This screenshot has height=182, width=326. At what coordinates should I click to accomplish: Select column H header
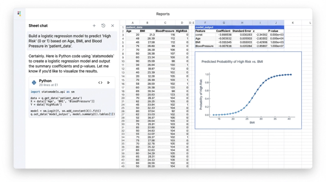(x=242, y=23)
